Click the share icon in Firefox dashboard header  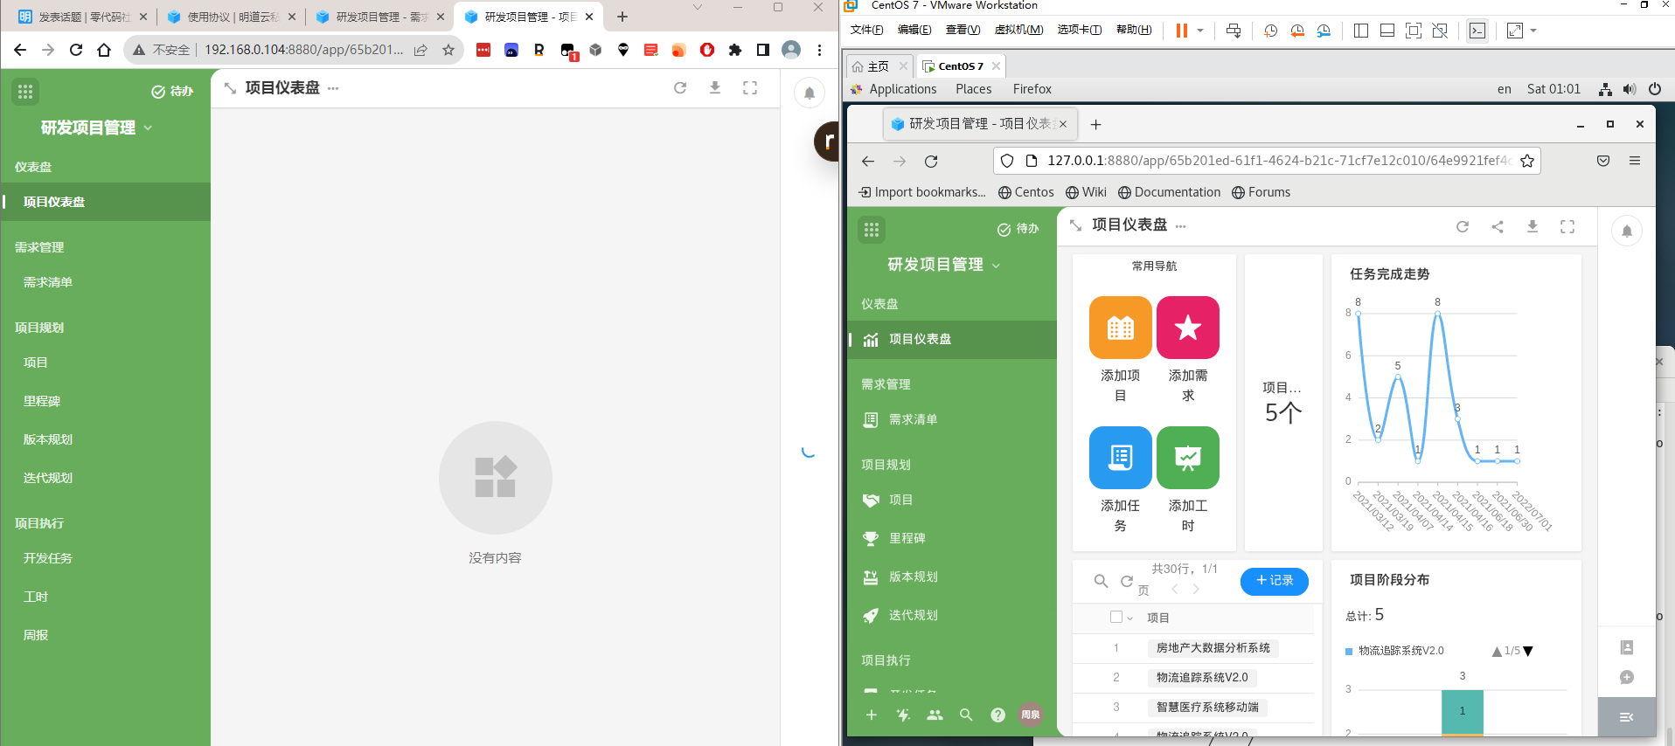[1498, 227]
